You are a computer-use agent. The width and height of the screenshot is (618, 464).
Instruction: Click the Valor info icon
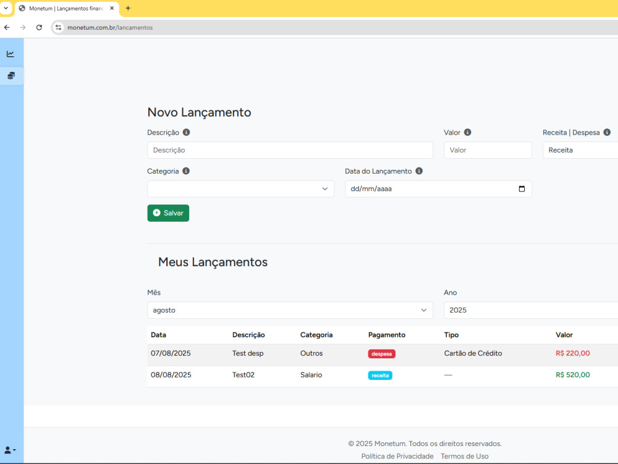pos(467,132)
